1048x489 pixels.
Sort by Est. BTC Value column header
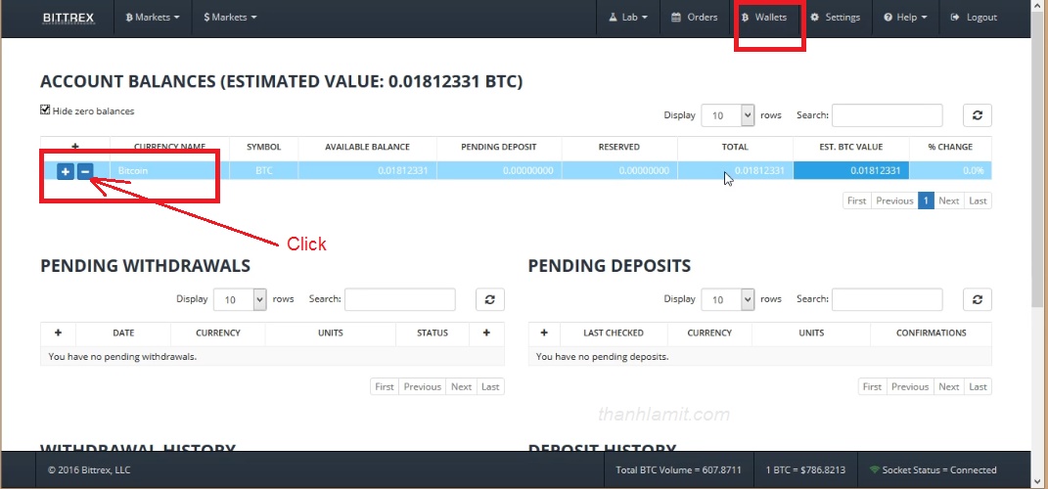[x=851, y=147]
